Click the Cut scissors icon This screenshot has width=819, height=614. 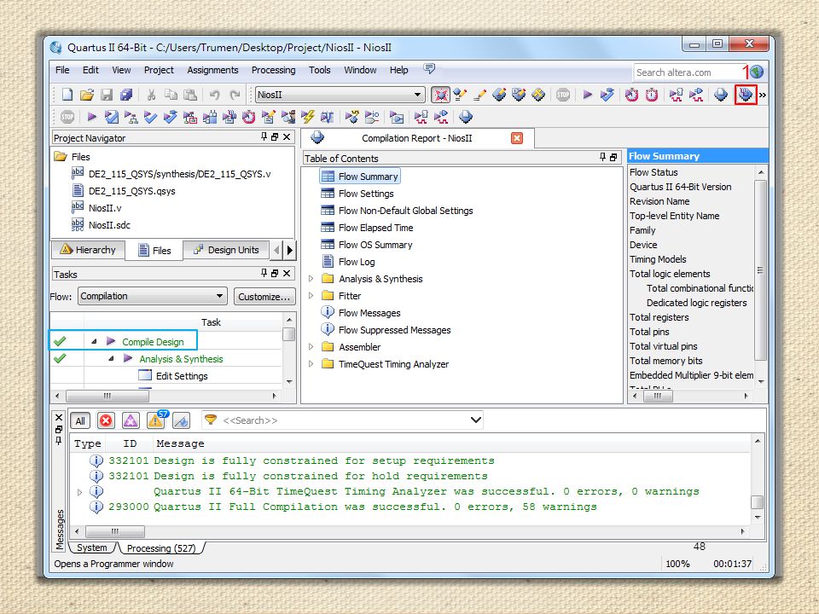click(x=151, y=95)
